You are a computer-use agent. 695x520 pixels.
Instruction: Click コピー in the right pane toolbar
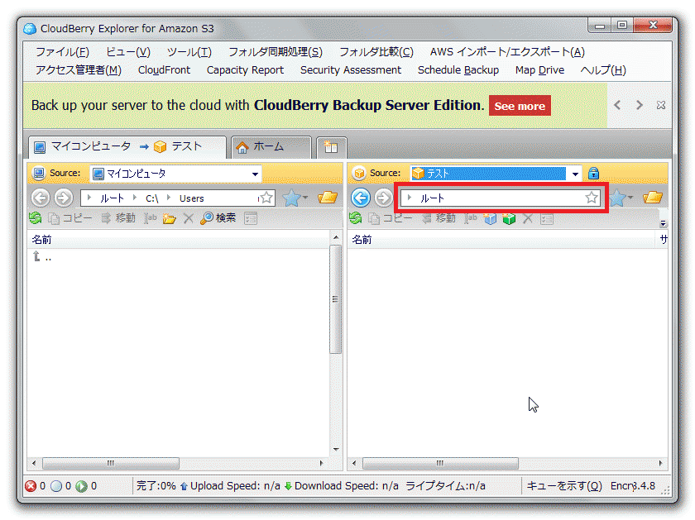pos(390,218)
